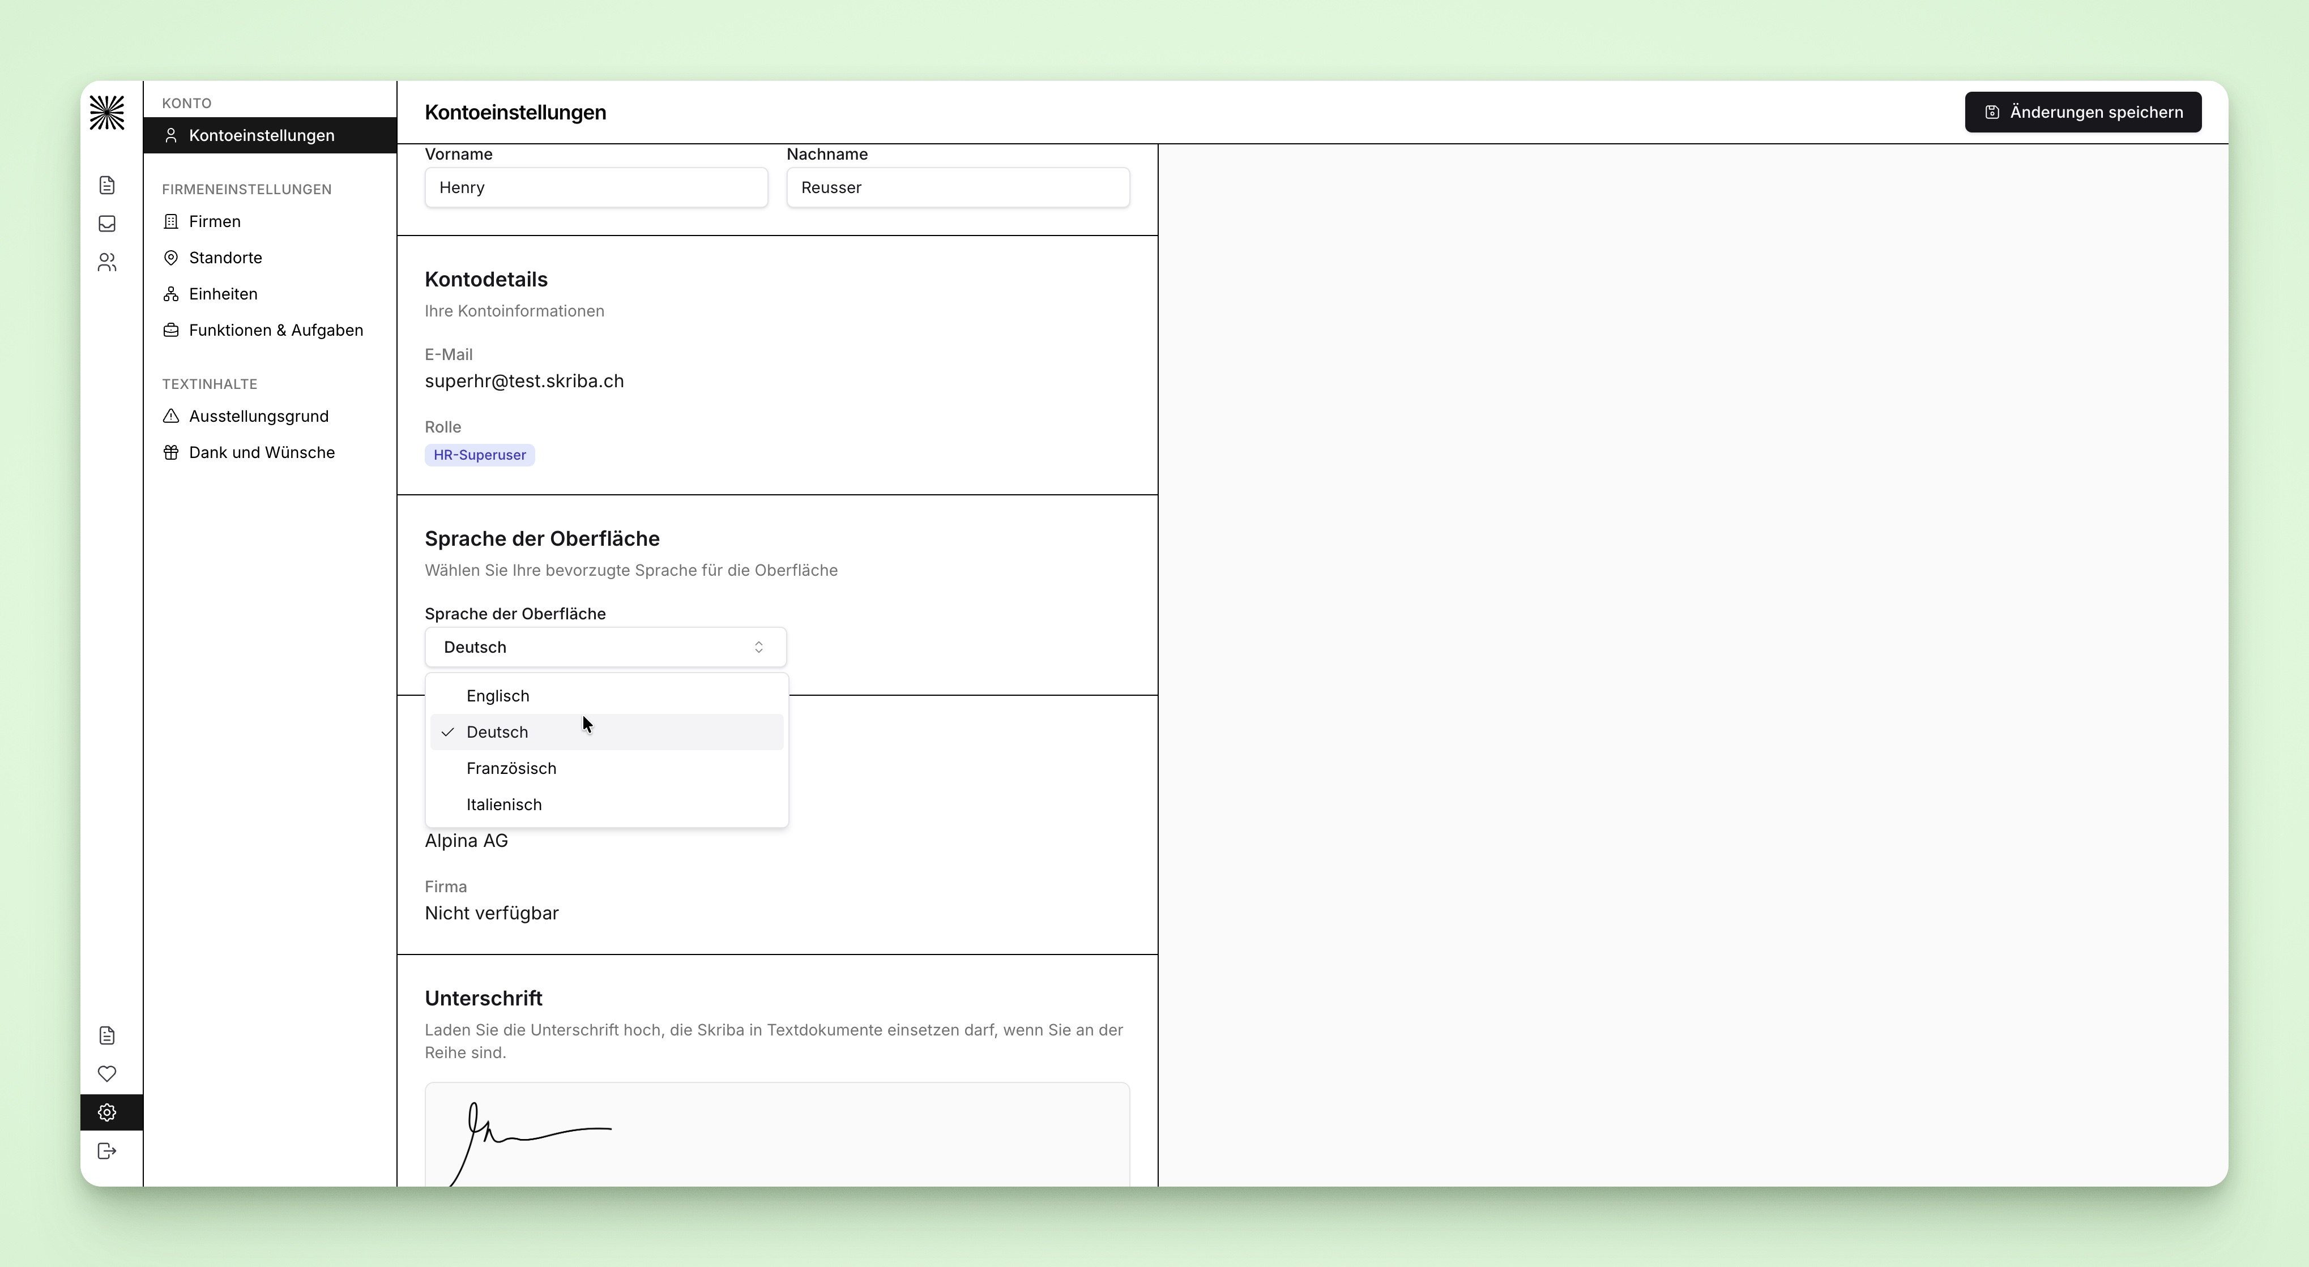The width and height of the screenshot is (2309, 1267).
Task: Click the email superhr@test.skriba.ch
Action: tap(524, 382)
